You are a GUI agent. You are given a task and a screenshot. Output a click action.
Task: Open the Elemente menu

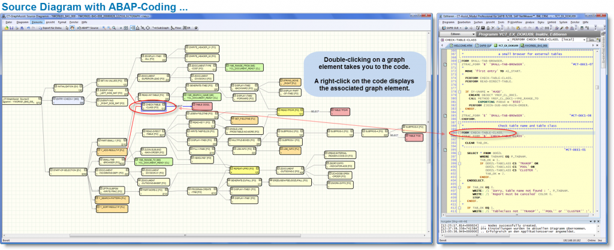(37, 22)
